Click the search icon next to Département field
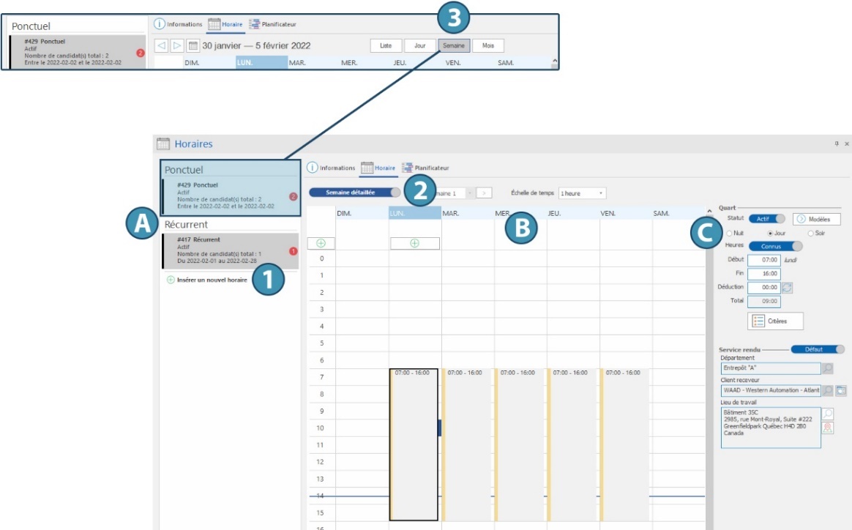 tap(828, 369)
